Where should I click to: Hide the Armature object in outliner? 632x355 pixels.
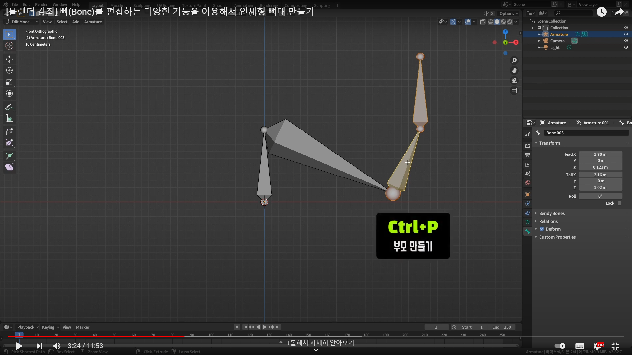[626, 34]
